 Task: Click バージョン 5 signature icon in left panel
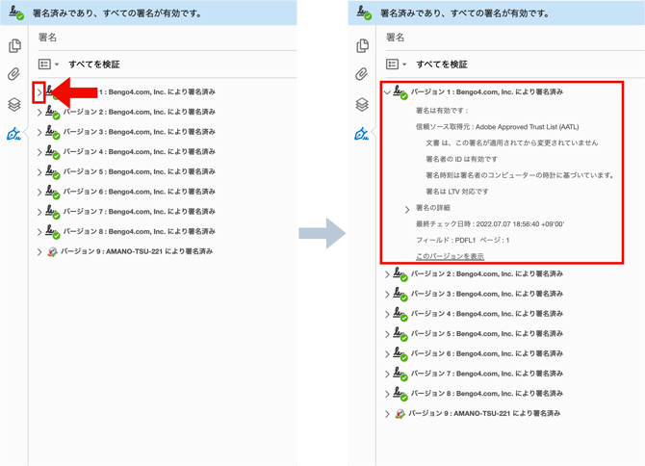point(53,172)
